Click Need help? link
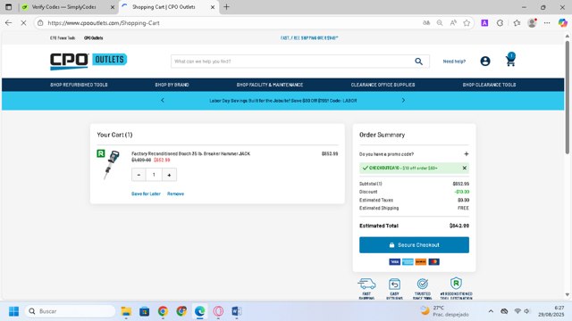 [x=454, y=62]
